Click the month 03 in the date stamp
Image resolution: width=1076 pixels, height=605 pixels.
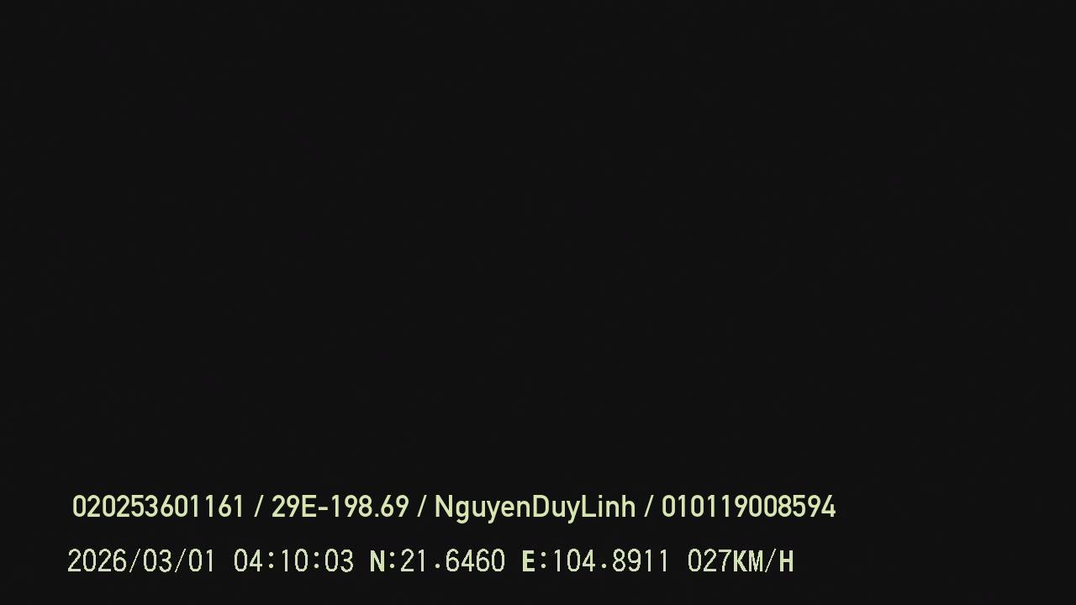(159, 561)
